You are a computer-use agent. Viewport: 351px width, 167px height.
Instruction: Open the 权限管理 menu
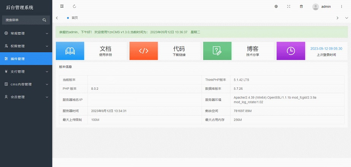tap(26, 46)
